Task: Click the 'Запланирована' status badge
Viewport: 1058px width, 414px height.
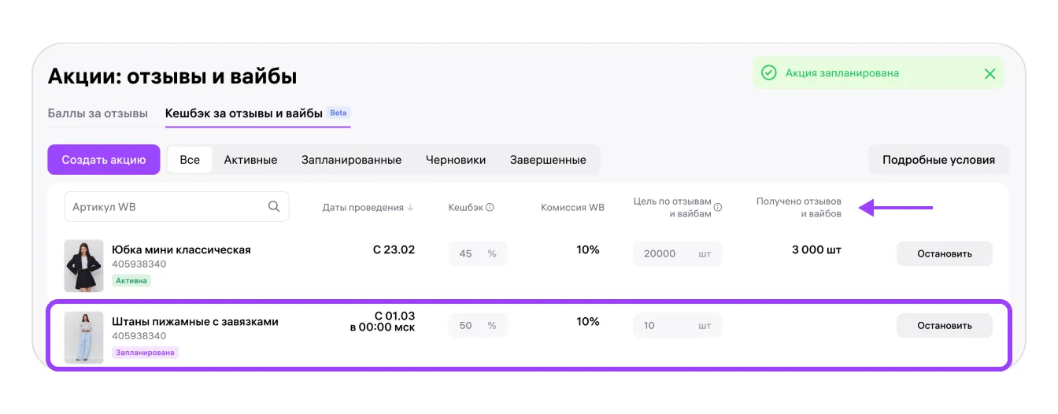Action: (x=145, y=352)
